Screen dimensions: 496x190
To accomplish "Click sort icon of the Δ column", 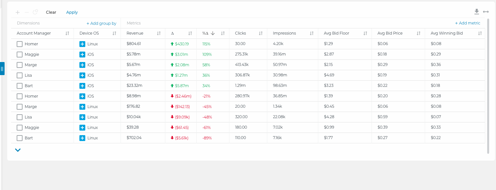I will [190, 33].
